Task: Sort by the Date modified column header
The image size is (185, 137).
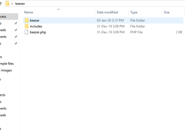Action: (x=107, y=12)
